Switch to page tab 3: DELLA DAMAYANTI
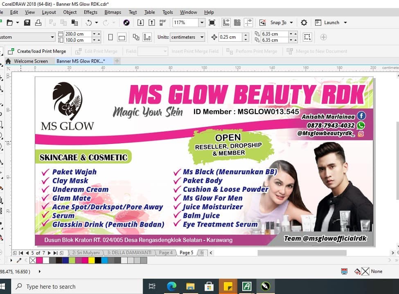399x294 pixels. pos(129,253)
